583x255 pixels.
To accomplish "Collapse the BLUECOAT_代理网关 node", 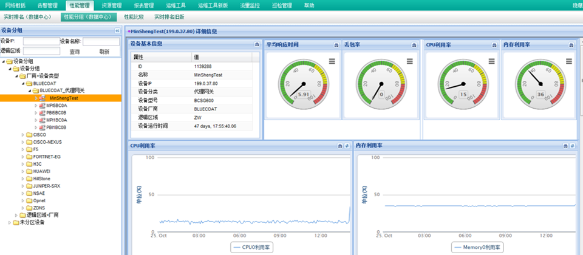I will [x=30, y=90].
